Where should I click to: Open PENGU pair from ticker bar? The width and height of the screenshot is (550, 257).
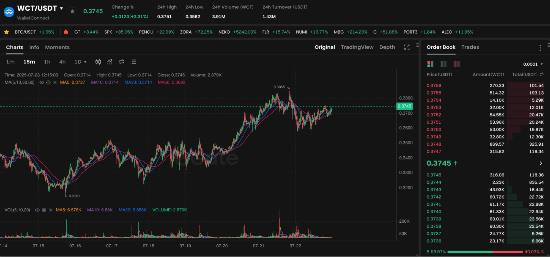(157, 32)
